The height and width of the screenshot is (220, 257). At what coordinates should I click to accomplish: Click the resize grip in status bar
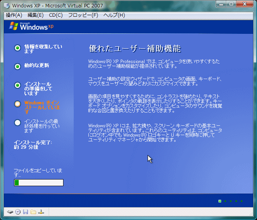[251, 214]
